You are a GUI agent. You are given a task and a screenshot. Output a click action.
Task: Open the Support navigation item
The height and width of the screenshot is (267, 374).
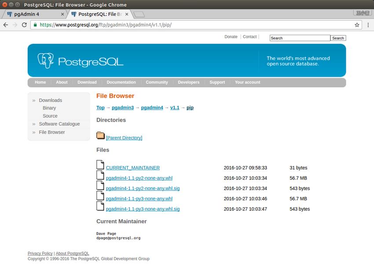pos(217,82)
